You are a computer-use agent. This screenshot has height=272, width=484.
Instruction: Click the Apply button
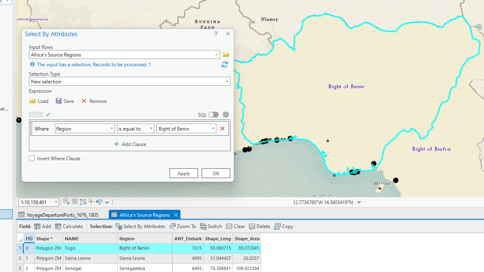click(184, 174)
